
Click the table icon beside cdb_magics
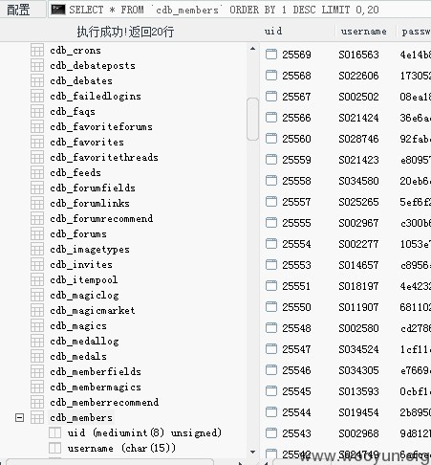pos(37,326)
